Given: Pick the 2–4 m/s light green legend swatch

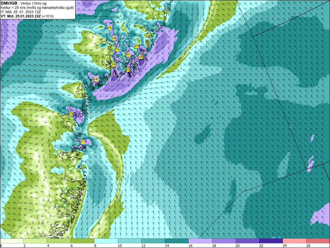Looking at the screenshot, I should 35,241.
